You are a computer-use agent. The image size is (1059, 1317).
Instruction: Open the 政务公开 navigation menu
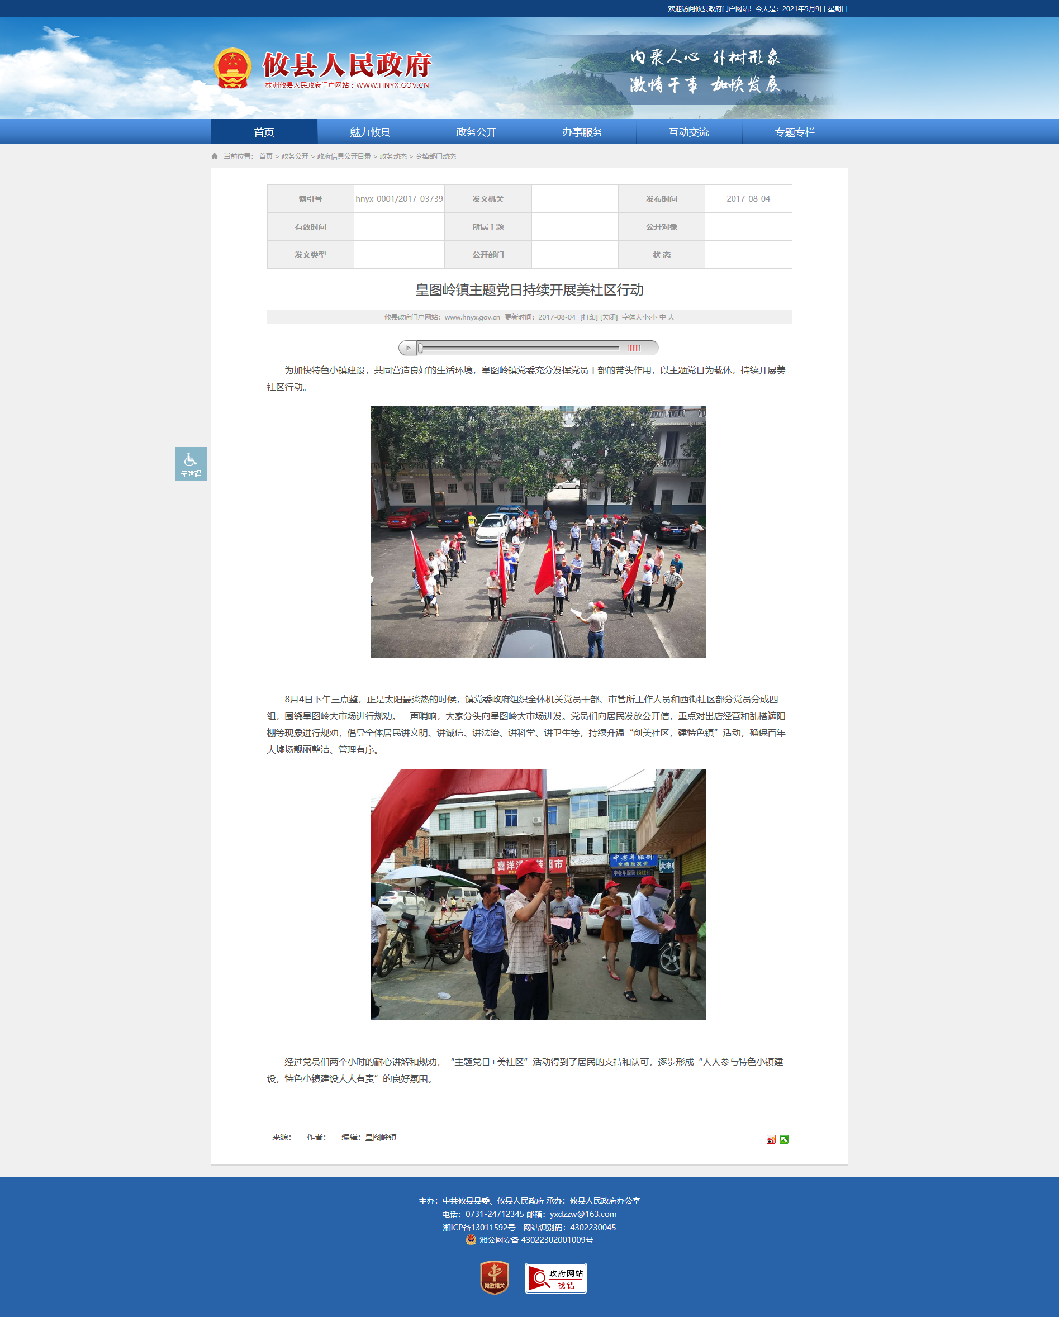click(x=477, y=132)
